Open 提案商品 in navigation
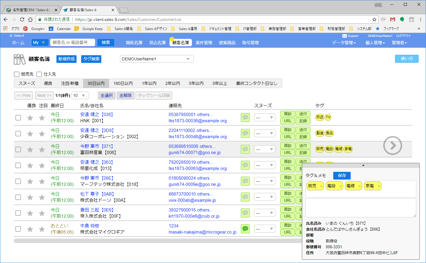The image size is (426, 263). tap(227, 43)
